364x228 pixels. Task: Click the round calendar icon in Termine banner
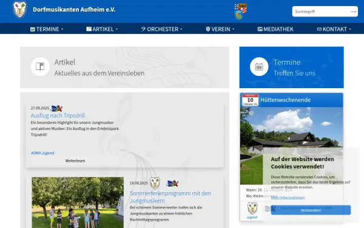[259, 66]
